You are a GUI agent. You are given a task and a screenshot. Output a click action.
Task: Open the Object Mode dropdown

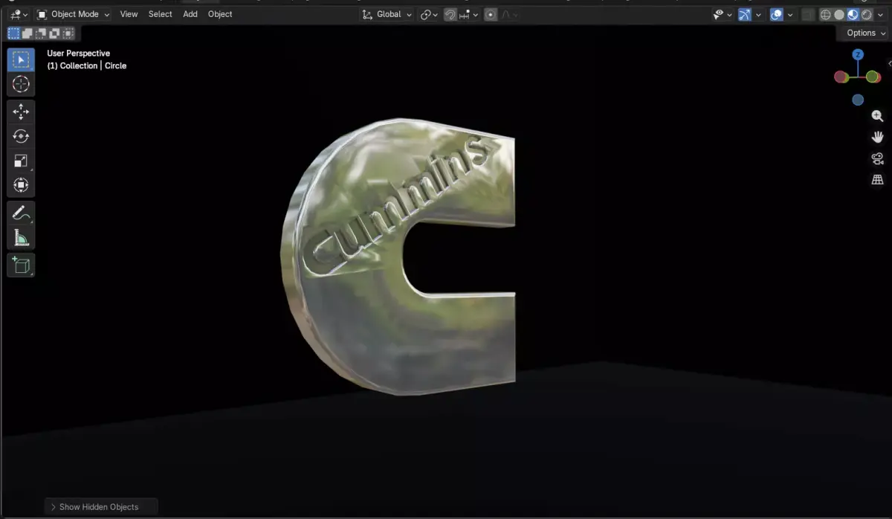coord(74,14)
